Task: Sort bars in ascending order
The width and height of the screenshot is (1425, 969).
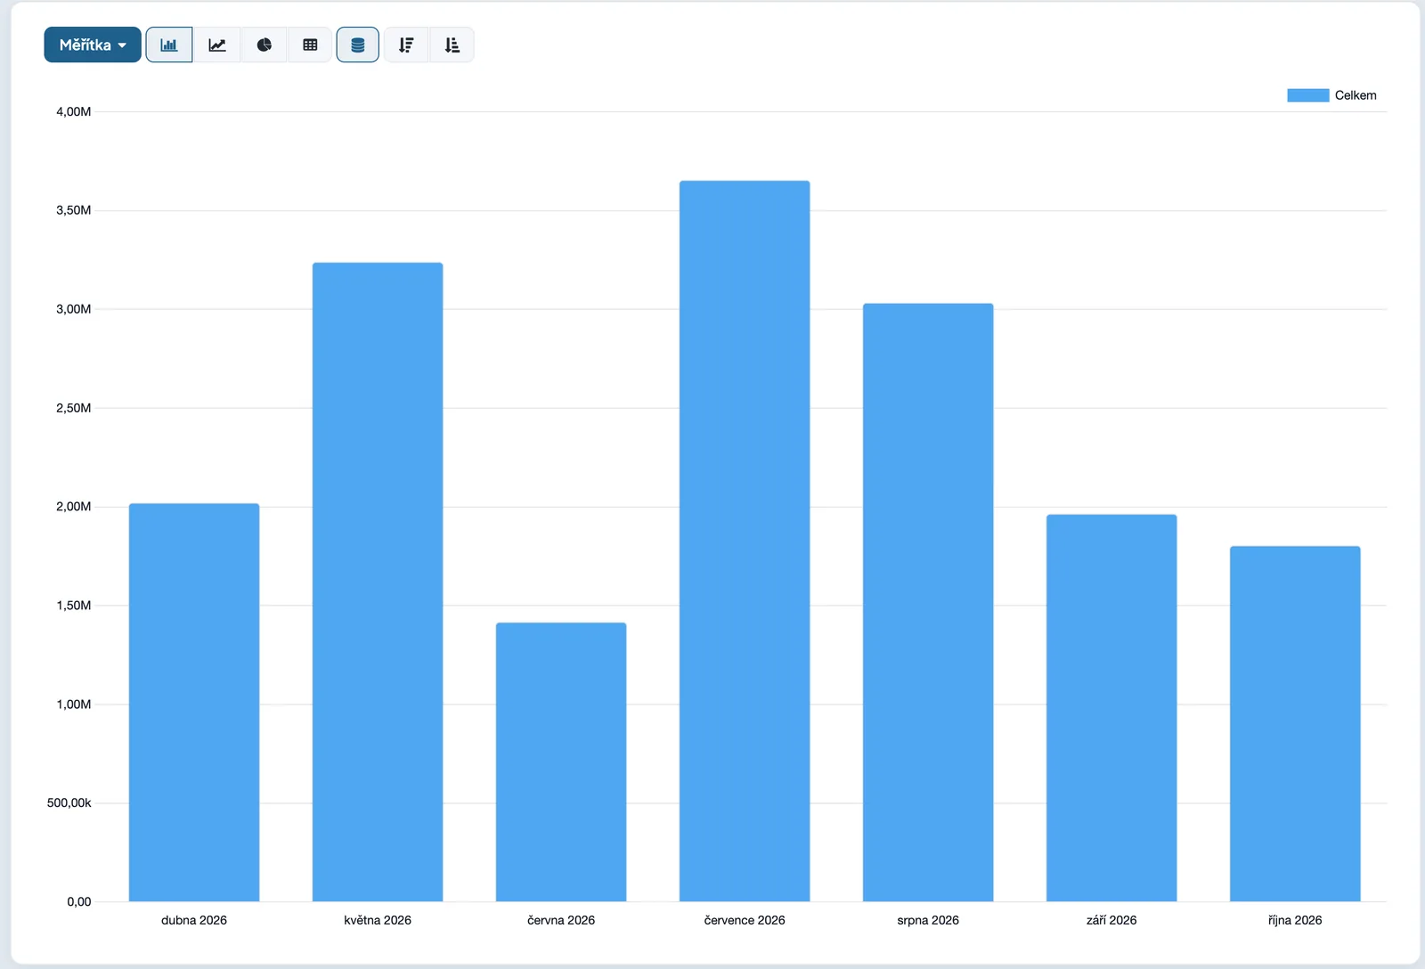Action: pos(452,45)
